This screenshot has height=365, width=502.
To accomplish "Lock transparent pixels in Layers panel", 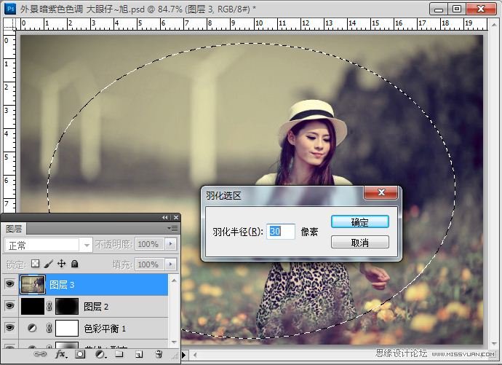I will coord(35,264).
